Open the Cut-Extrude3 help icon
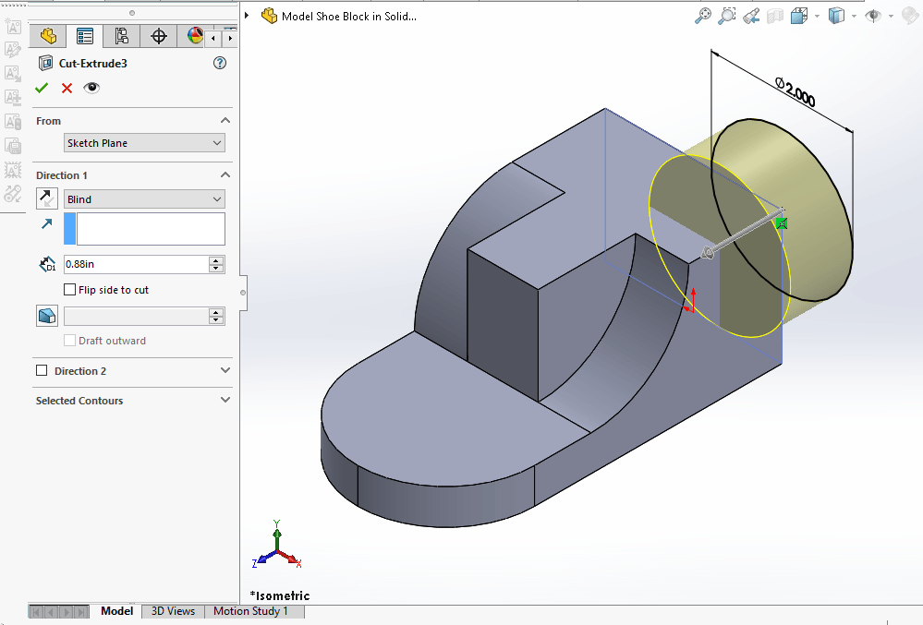This screenshot has height=625, width=923. [x=219, y=63]
